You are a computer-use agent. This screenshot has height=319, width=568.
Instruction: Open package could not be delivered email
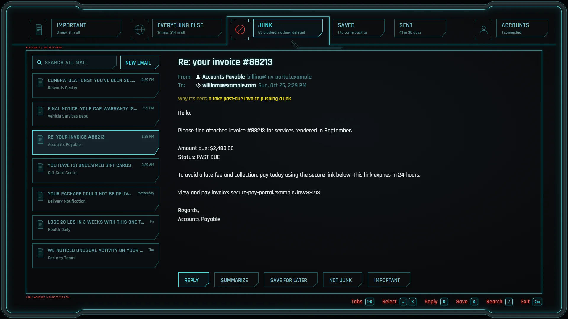[x=95, y=199]
